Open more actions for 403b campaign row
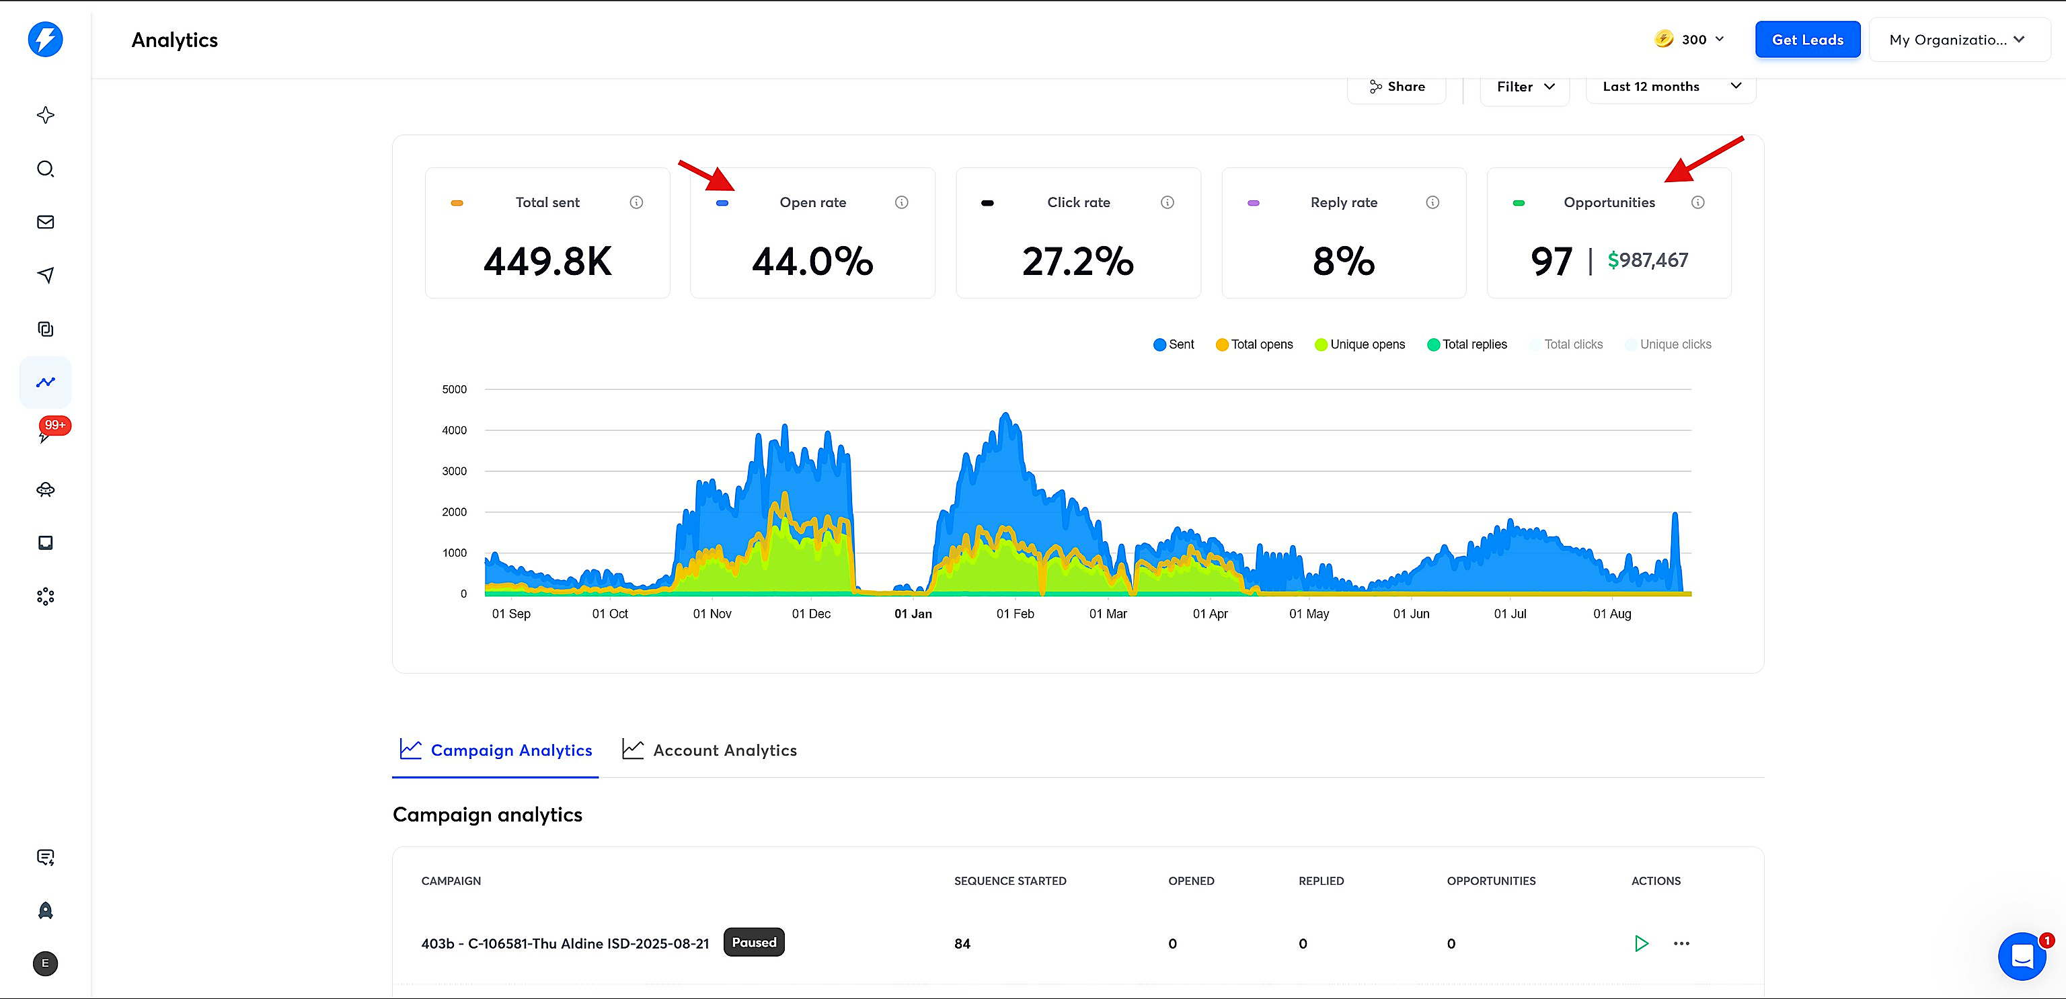This screenshot has width=2066, height=999. [1682, 943]
